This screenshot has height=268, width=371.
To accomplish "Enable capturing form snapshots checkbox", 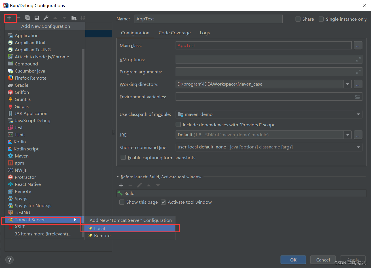I will [123, 157].
